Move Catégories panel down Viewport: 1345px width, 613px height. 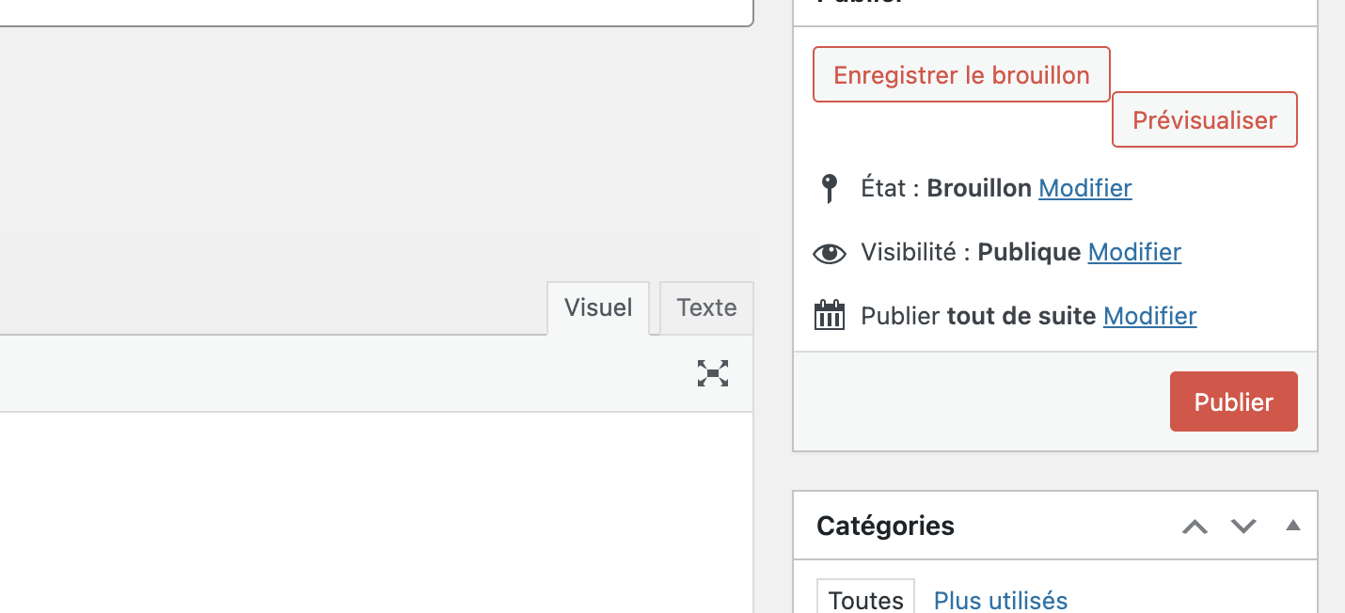[x=1243, y=527]
